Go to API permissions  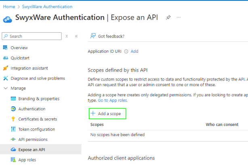point(33,139)
